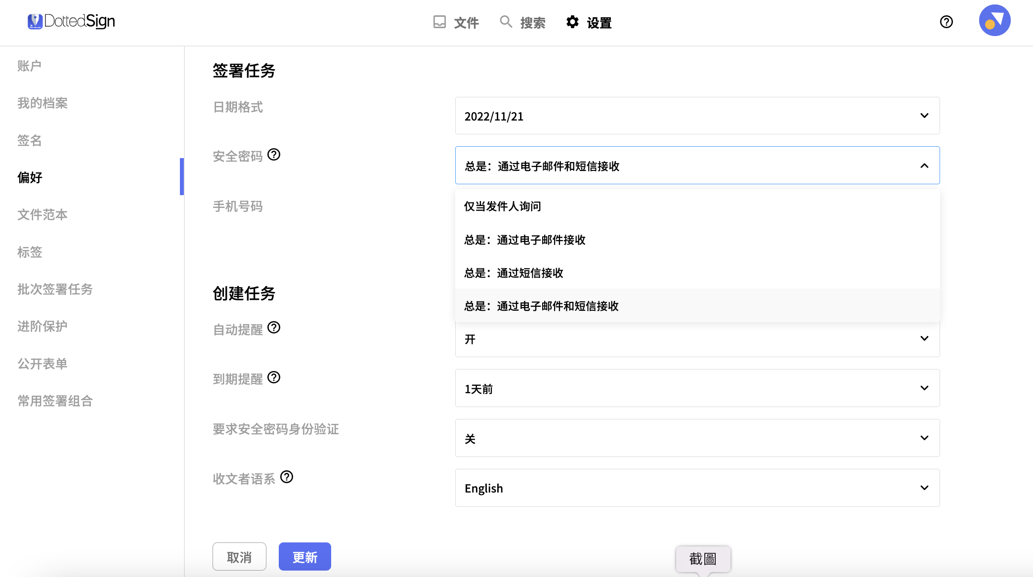The width and height of the screenshot is (1033, 577).
Task: Click the DottedSign logo
Action: 71,21
